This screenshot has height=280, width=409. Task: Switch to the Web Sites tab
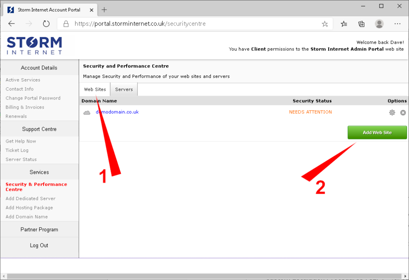(95, 89)
